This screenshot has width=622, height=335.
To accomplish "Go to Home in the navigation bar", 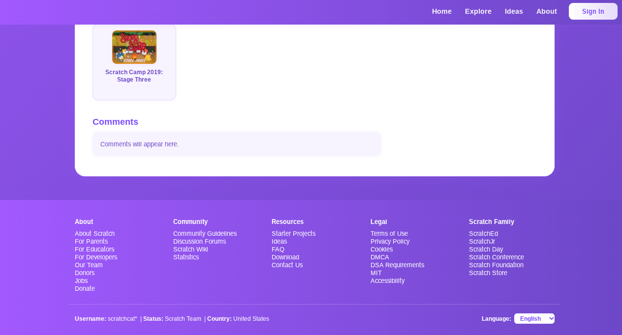I will tap(441, 11).
